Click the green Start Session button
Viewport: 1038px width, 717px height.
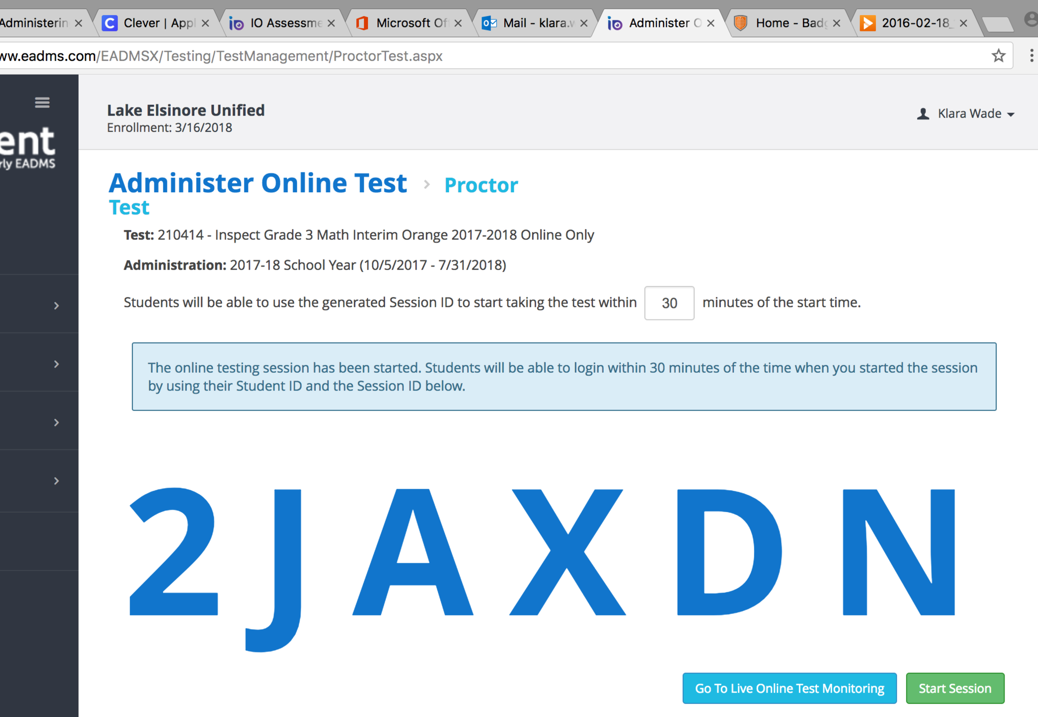point(954,688)
